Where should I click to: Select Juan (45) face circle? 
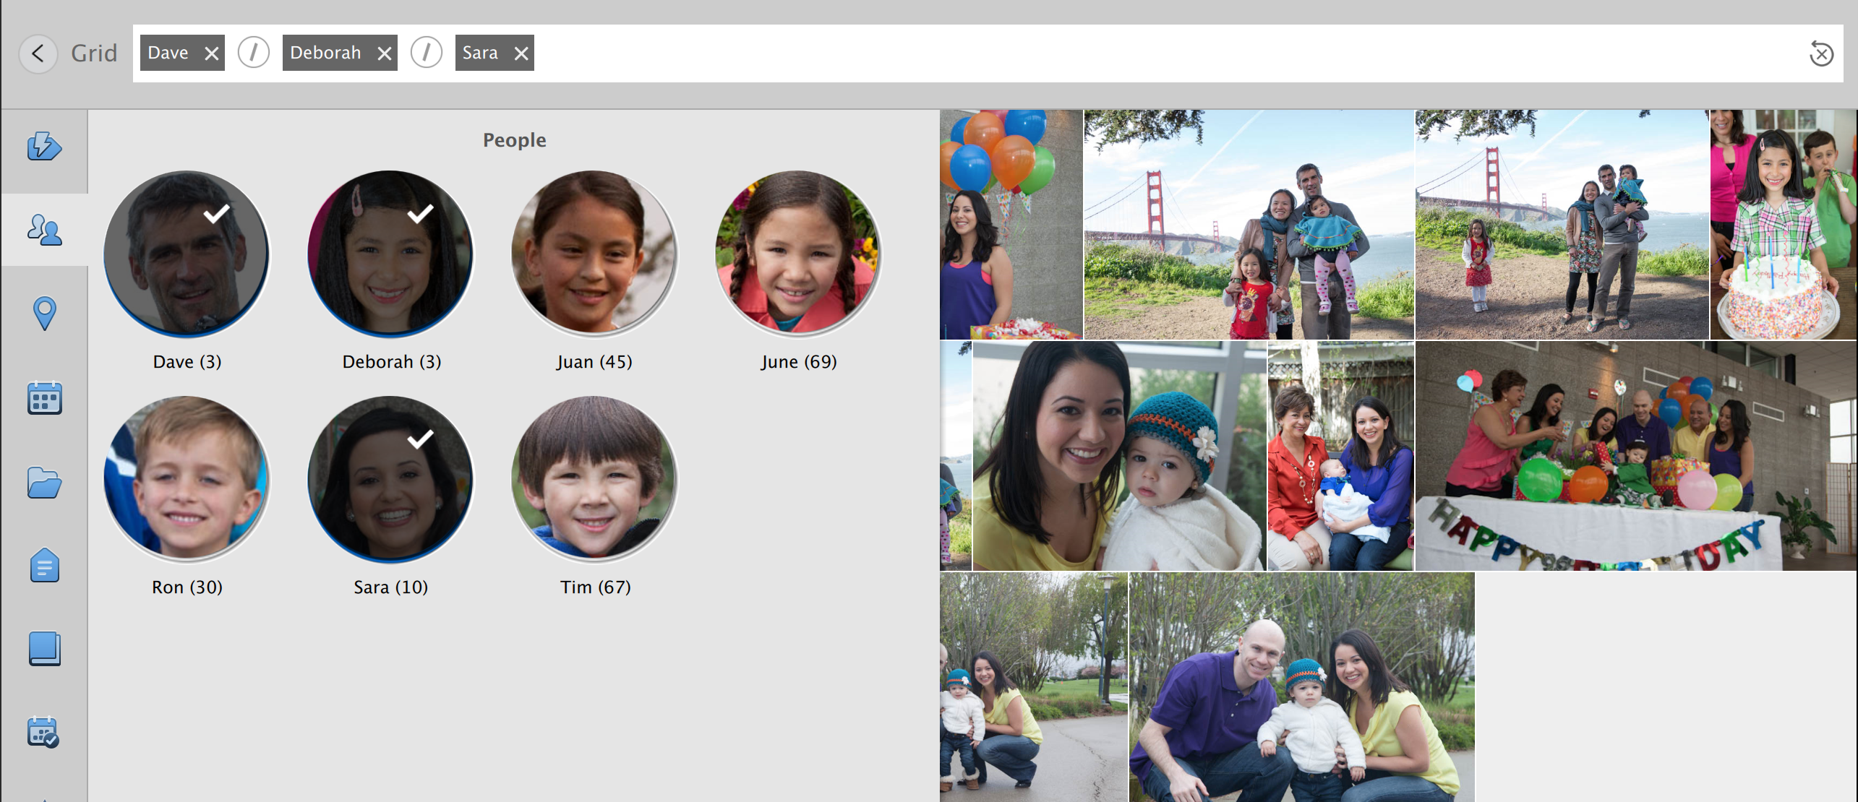[594, 254]
